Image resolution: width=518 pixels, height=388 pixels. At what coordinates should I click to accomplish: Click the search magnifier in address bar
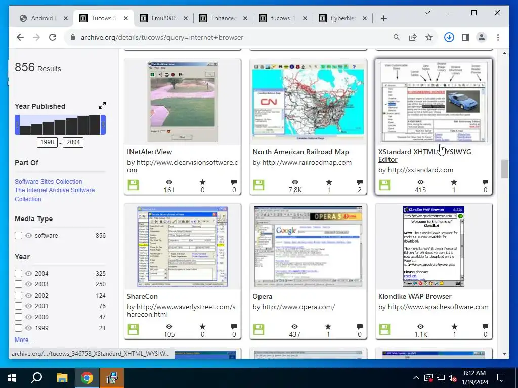coord(397,37)
